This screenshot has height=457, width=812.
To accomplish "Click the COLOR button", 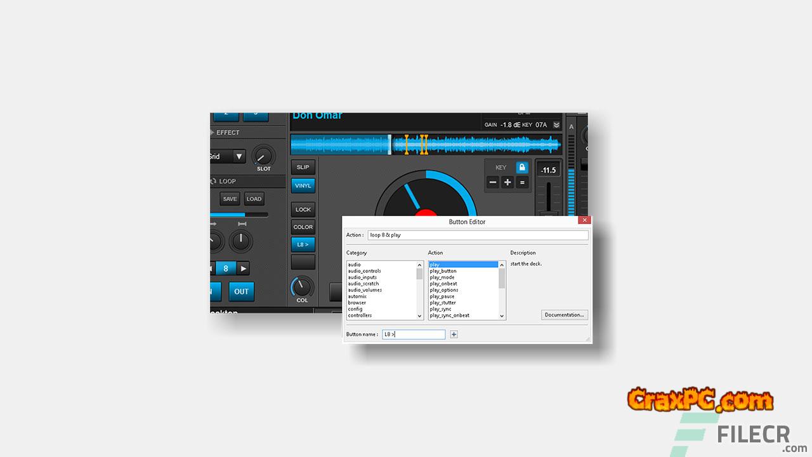I will 303,227.
